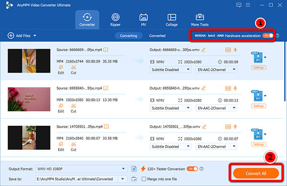
Task: Open Settings button for 6955840 file
Action: click(x=258, y=106)
